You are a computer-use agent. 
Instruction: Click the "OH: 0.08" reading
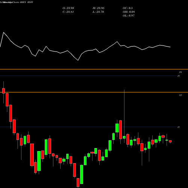[129, 12]
